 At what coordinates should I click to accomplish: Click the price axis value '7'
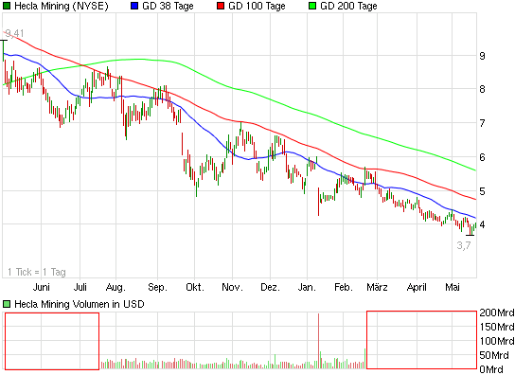[x=482, y=123]
